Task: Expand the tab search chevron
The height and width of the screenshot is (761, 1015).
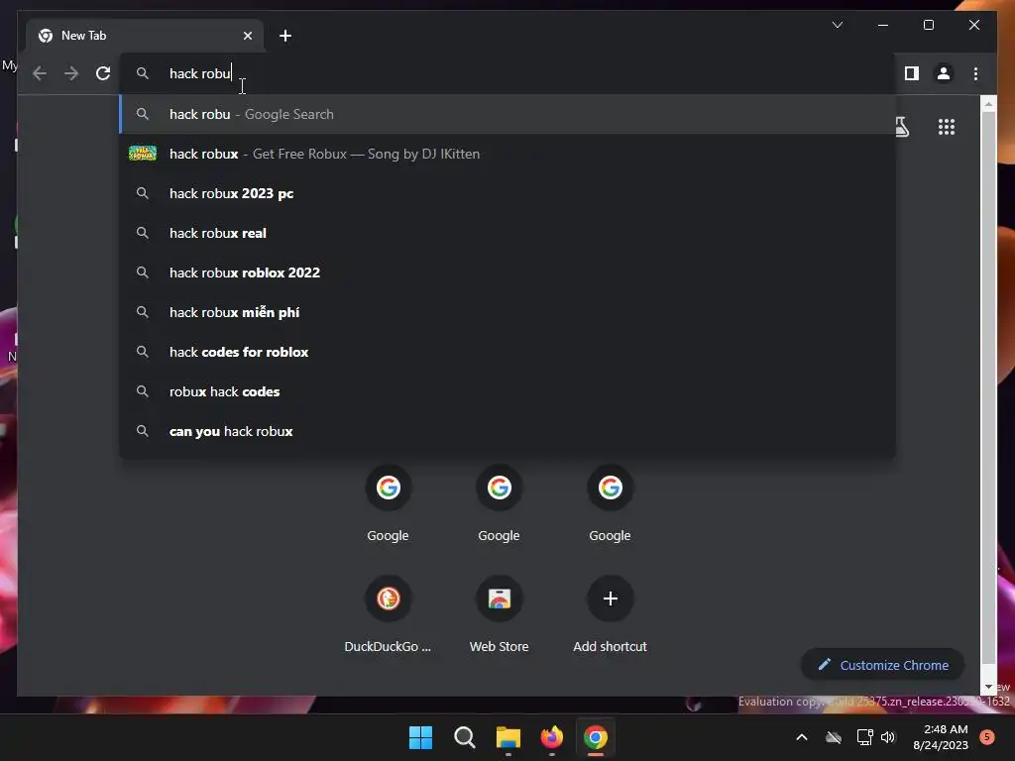Action: tap(837, 25)
